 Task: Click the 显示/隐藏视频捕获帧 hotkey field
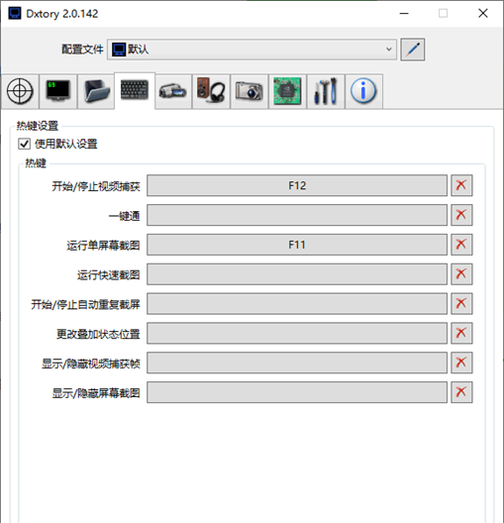point(297,363)
